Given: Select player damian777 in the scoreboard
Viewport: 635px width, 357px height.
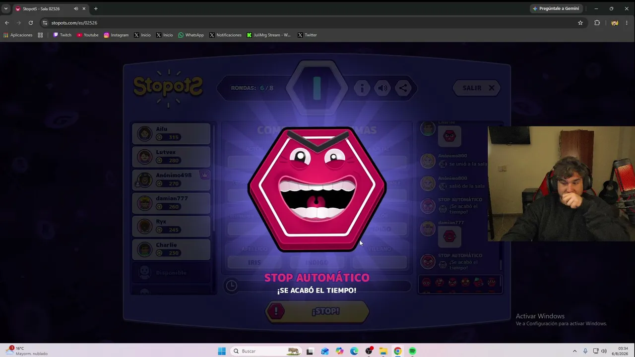Looking at the screenshot, I should click(171, 203).
